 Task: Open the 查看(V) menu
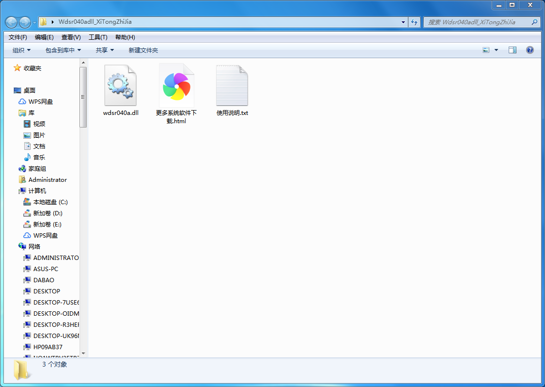(71, 37)
